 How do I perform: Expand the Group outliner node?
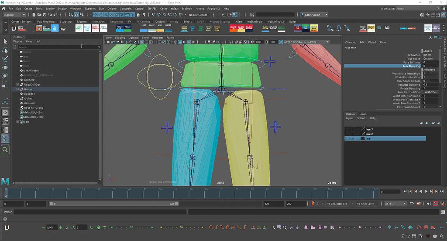(17, 89)
